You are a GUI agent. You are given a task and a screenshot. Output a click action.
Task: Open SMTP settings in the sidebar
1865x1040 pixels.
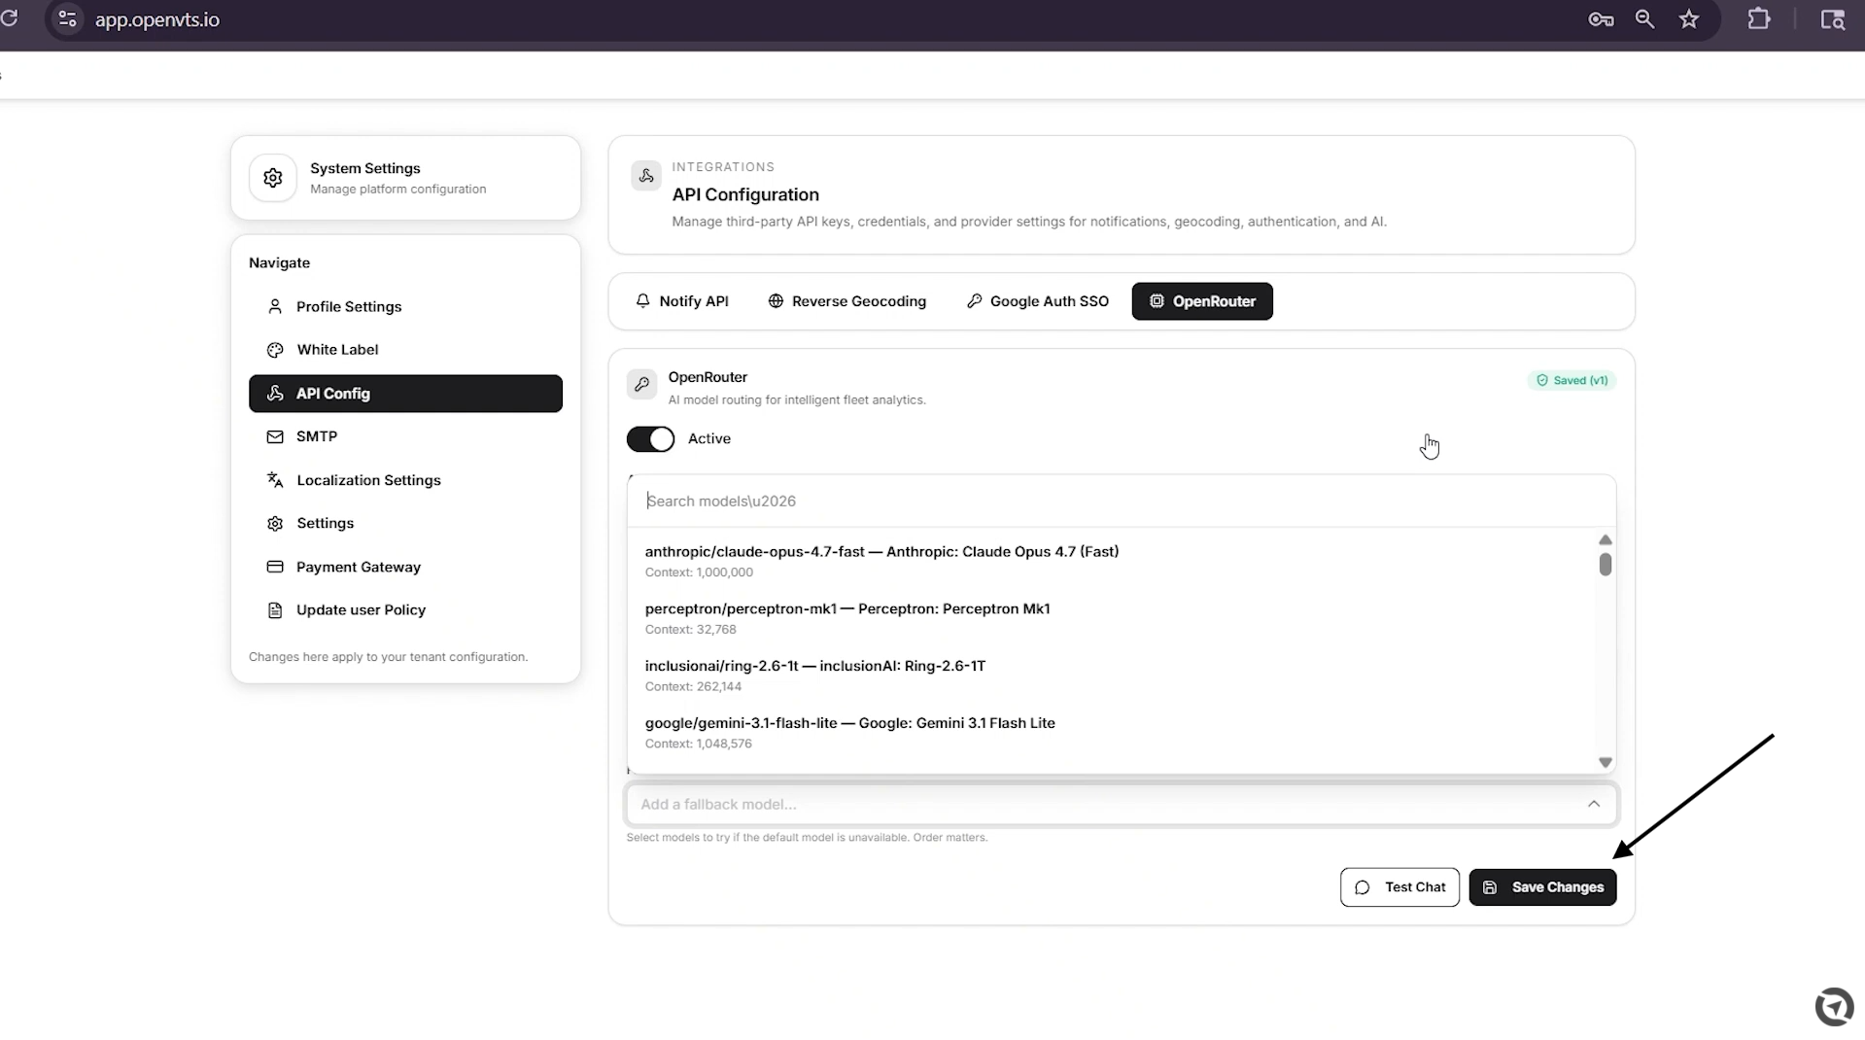(x=405, y=436)
